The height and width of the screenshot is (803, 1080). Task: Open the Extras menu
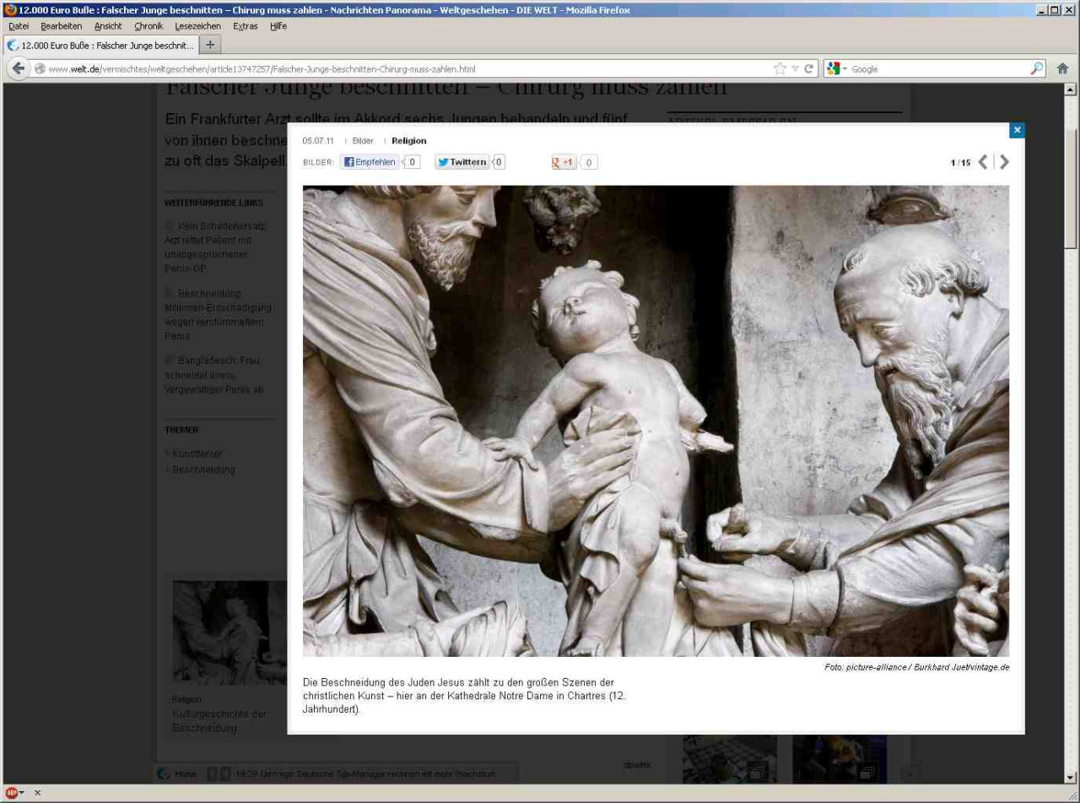pyautogui.click(x=246, y=26)
